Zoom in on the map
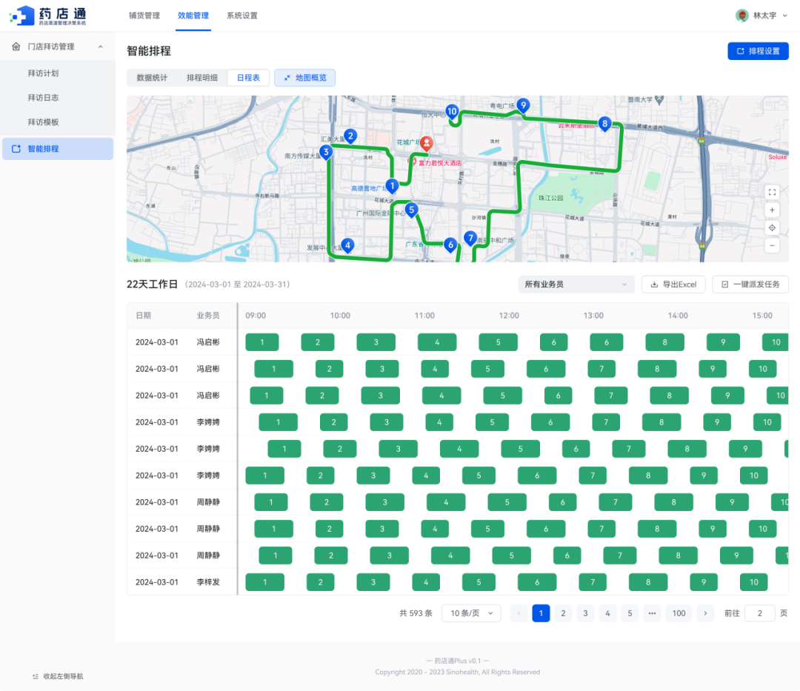Image resolution: width=800 pixels, height=691 pixels. tap(772, 210)
